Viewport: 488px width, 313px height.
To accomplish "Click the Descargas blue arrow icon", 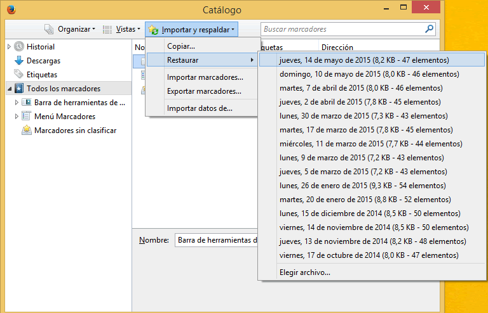I will (19, 60).
